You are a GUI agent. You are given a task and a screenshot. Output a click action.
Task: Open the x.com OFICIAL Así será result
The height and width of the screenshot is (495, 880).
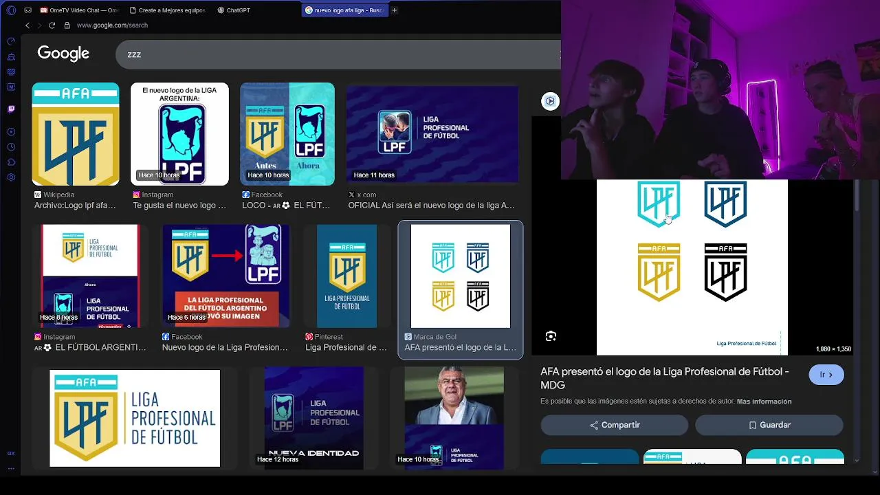point(431,205)
